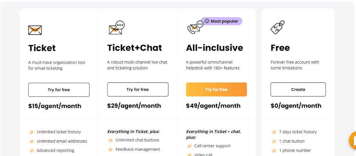Open the orange live chat widget icon
This screenshot has height=156, width=356.
pyautogui.click(x=353, y=140)
